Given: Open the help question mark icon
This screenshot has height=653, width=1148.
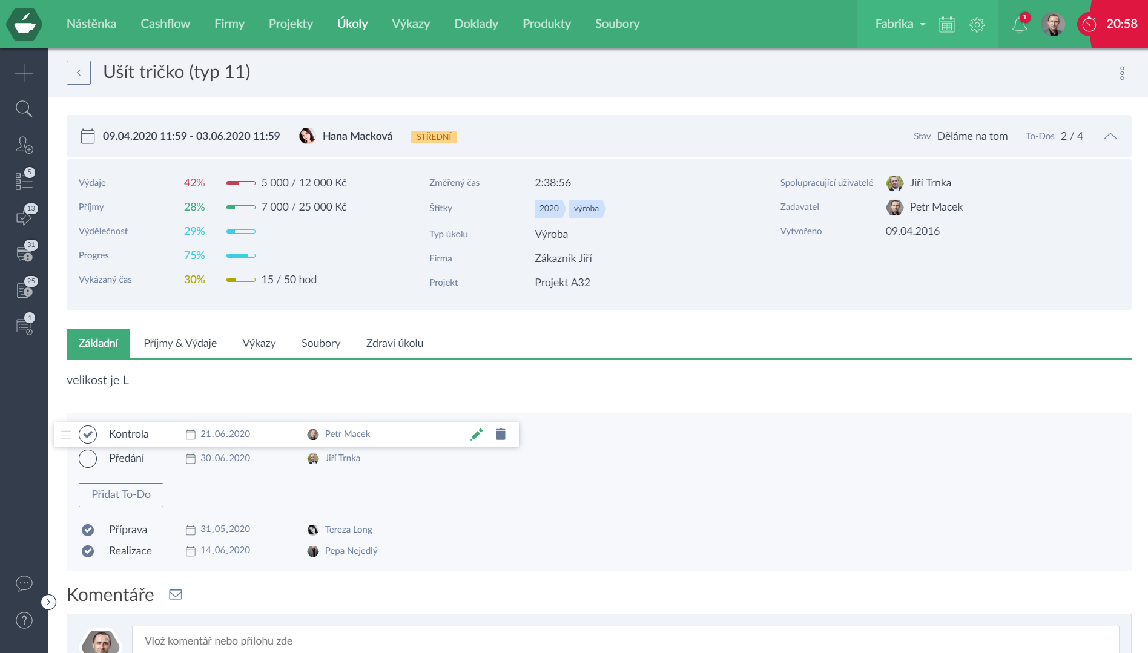Looking at the screenshot, I should click(x=24, y=620).
